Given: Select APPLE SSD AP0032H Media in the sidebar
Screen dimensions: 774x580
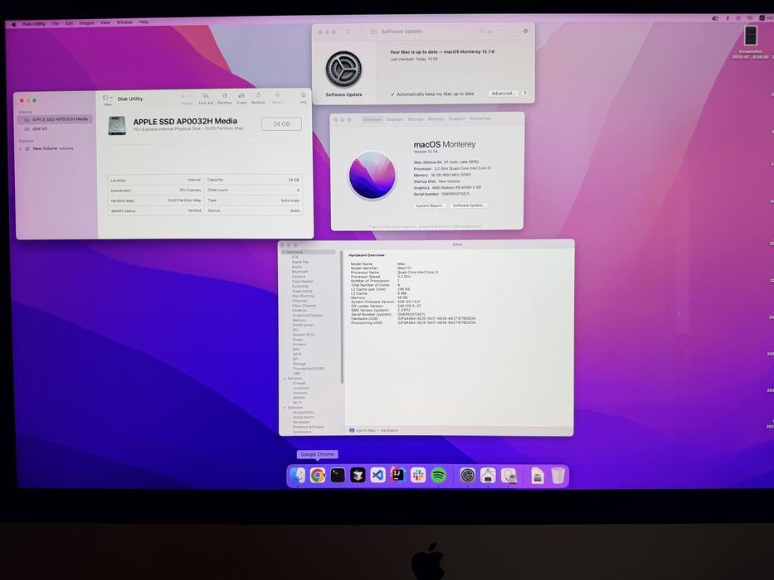Looking at the screenshot, I should click(x=55, y=119).
